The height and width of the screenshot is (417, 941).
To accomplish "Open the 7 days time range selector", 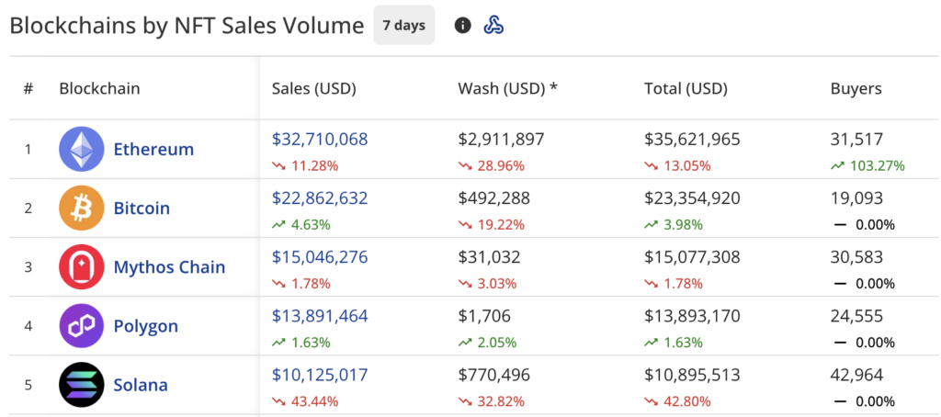I will pos(403,26).
